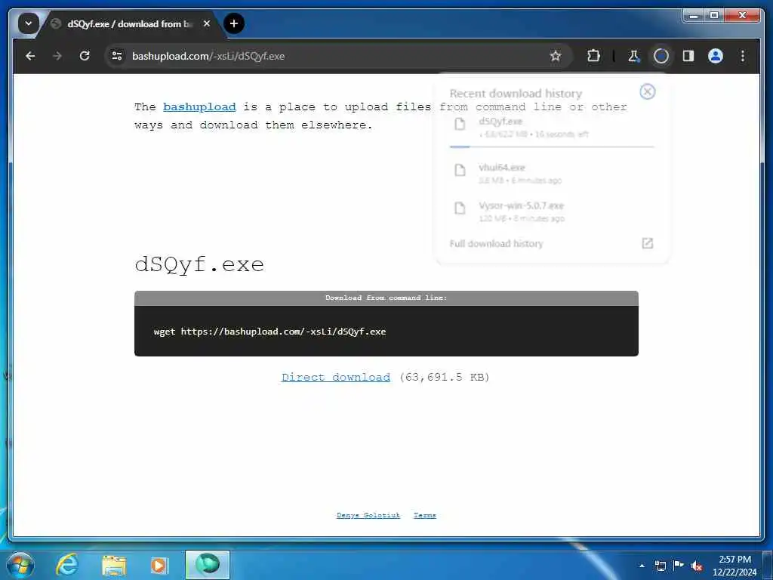Open the profile avatar menu
The image size is (773, 580).
tap(716, 56)
